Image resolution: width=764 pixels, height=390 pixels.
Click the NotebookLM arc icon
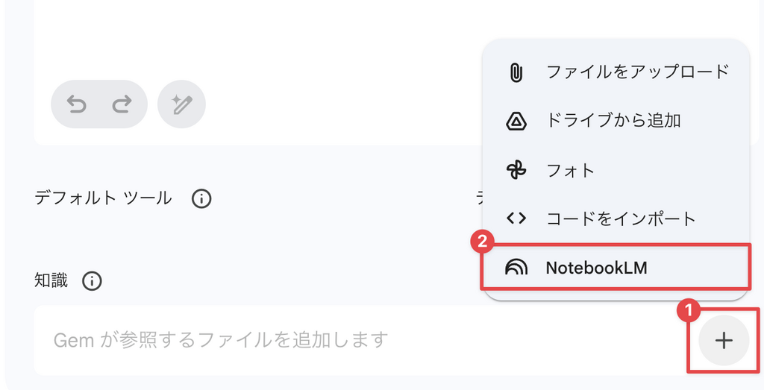516,268
